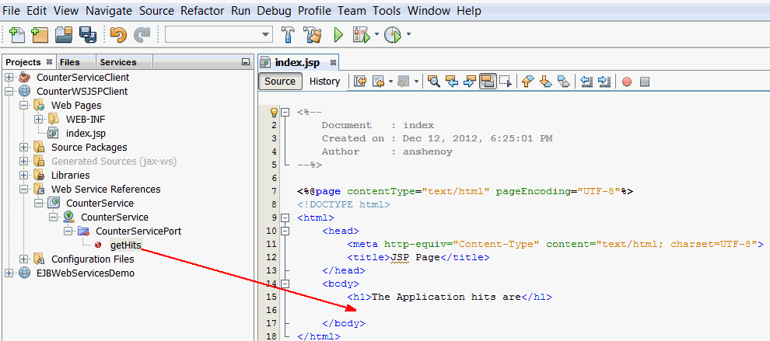This screenshot has width=770, height=341.
Task: Click Shift Line Right icon
Action: pyautogui.click(x=604, y=82)
